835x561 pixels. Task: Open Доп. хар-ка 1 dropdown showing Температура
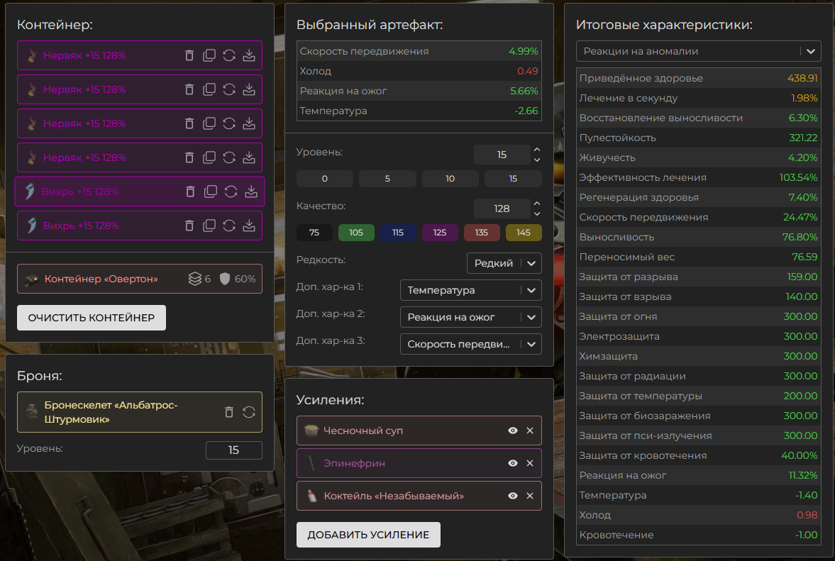[471, 290]
